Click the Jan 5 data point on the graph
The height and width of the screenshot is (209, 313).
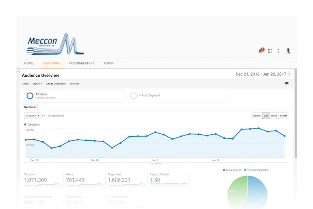tap(155, 132)
